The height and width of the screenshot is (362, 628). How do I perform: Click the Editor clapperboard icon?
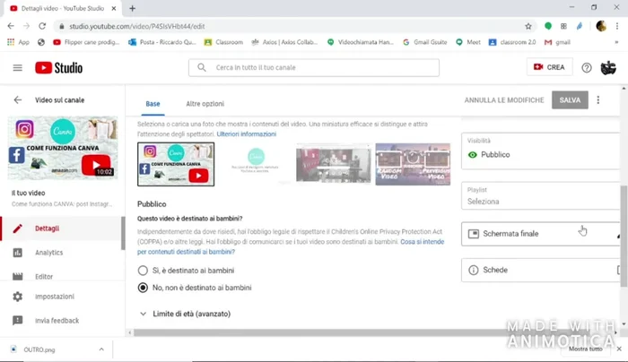tap(18, 276)
